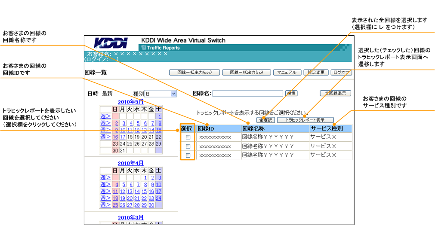Screen dimensions: 435x241
Task: Select April 22 in the calendar
Action: (144, 198)
